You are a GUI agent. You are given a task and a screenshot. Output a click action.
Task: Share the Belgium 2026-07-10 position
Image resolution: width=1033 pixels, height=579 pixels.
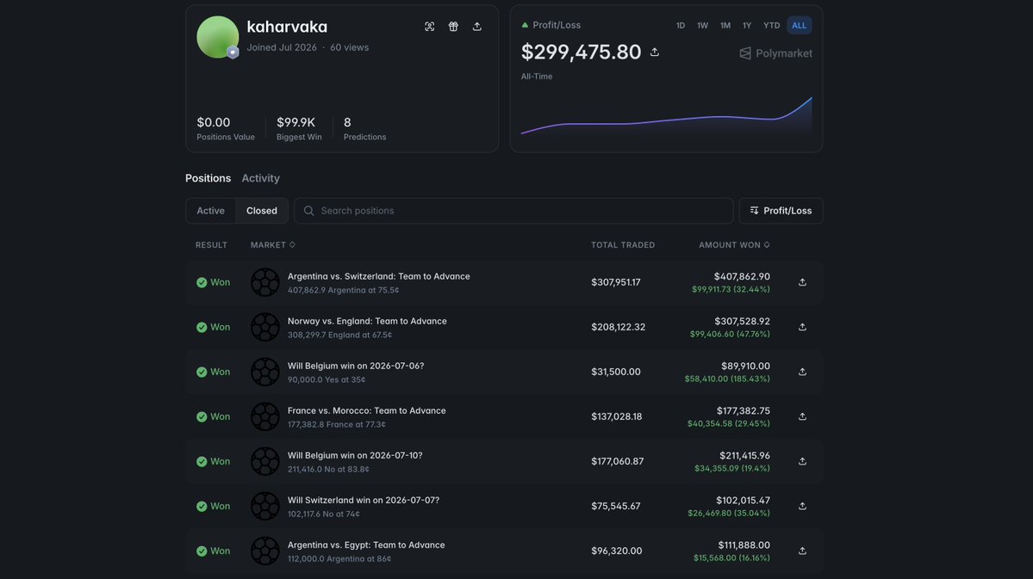click(x=802, y=461)
